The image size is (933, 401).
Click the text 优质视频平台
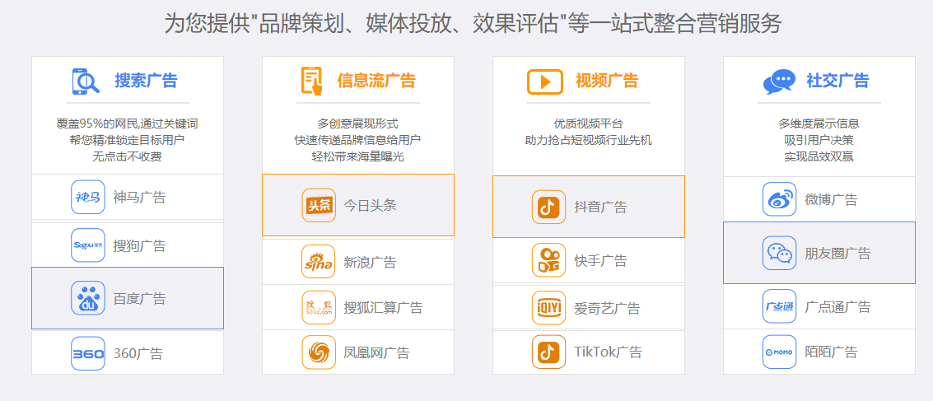[x=589, y=124]
